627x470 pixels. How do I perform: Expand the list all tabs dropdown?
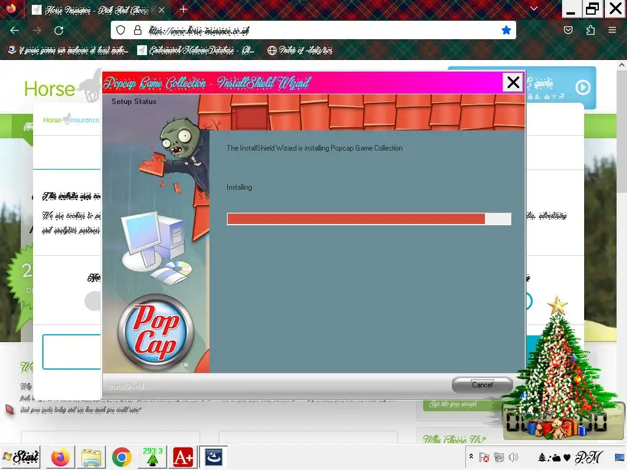click(x=534, y=9)
